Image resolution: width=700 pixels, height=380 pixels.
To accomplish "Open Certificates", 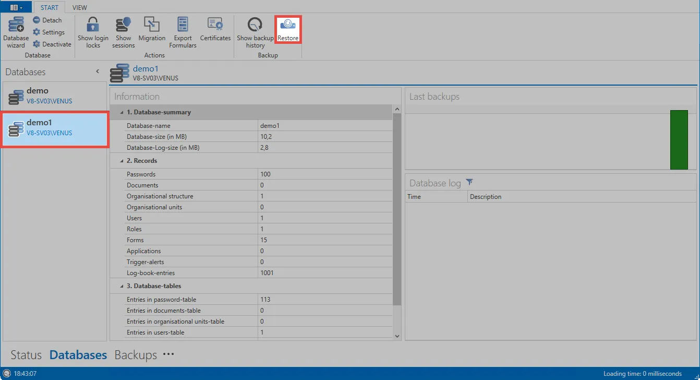I will (215, 29).
